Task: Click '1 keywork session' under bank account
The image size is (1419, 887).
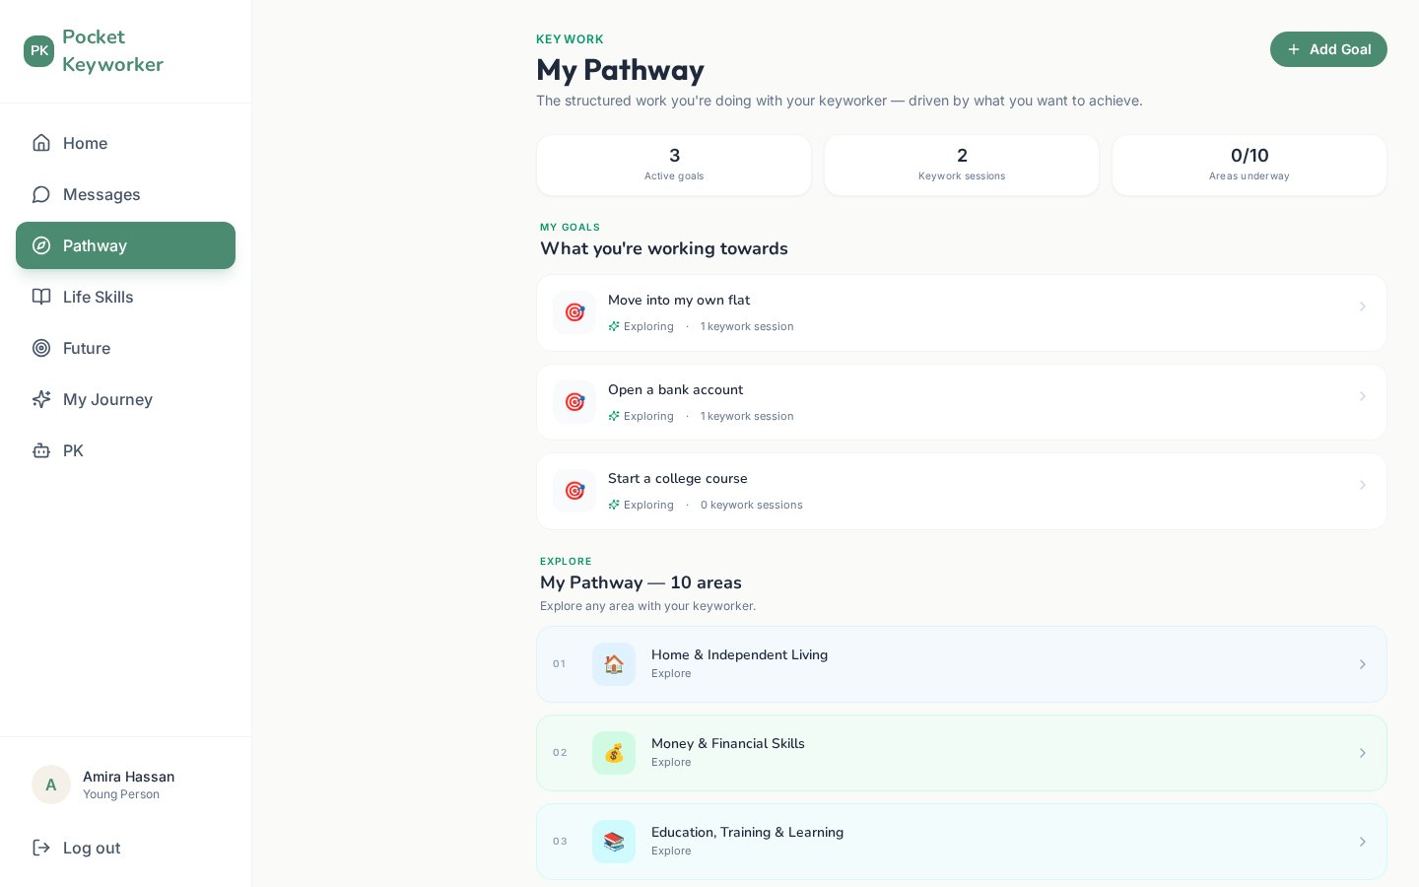Action: 747,416
